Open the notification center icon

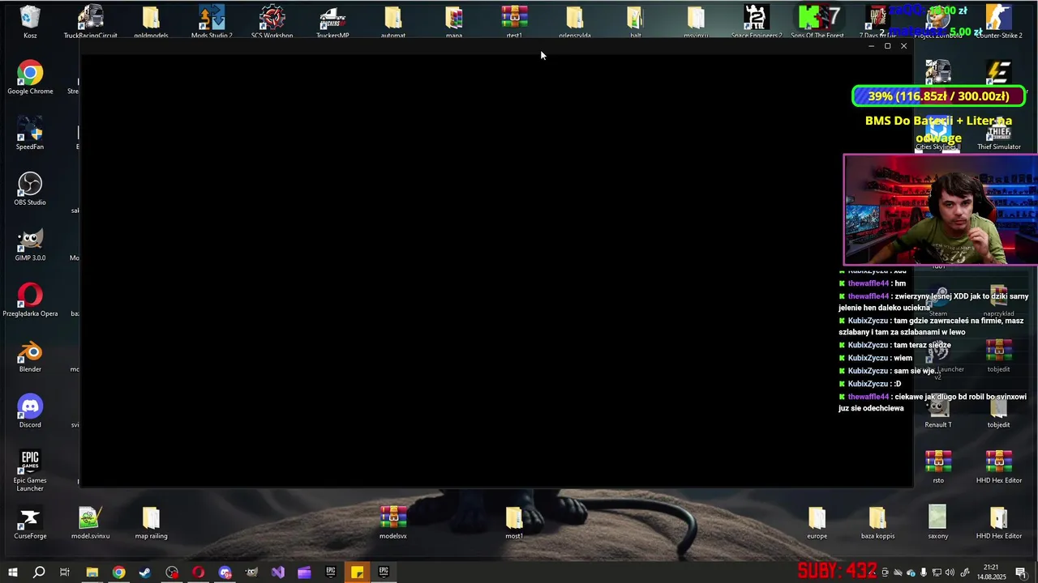click(1021, 572)
